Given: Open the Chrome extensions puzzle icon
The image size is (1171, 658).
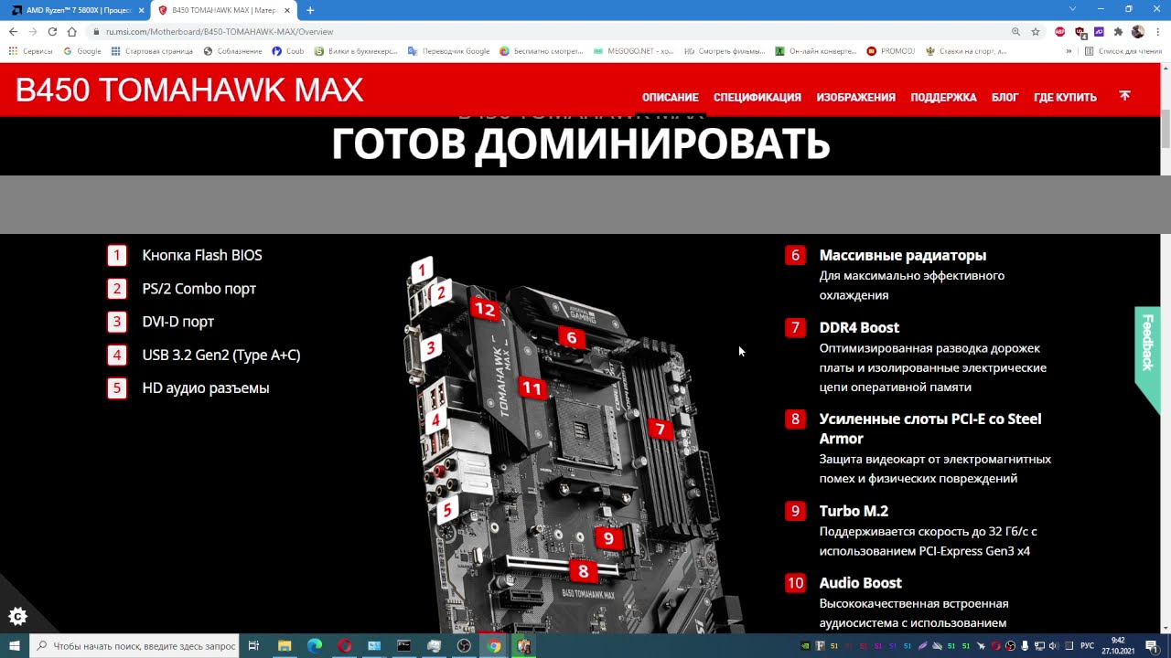Looking at the screenshot, I should coord(1118,31).
